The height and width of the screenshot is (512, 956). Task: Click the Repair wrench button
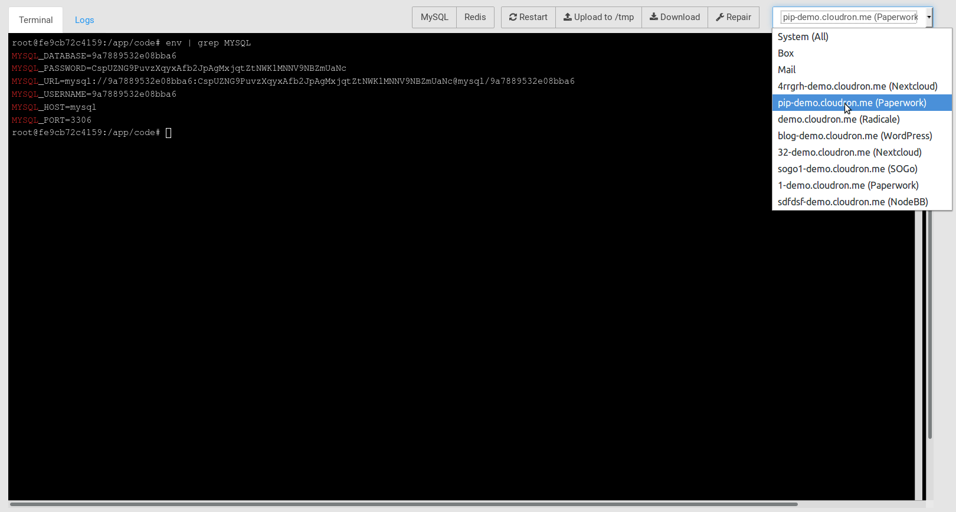[734, 17]
